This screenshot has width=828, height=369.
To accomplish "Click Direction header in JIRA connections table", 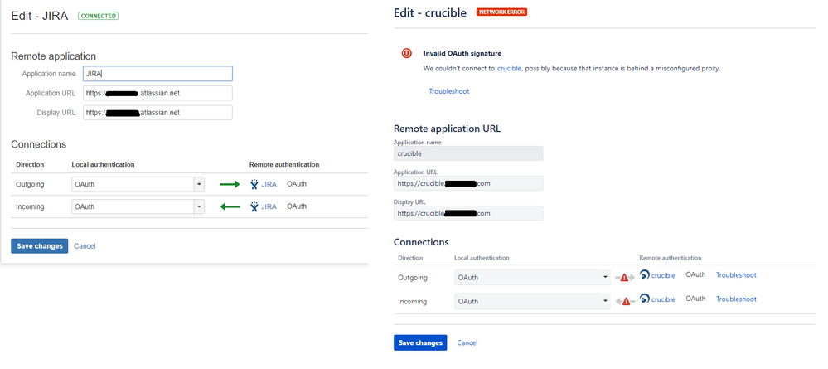I will click(x=30, y=164).
